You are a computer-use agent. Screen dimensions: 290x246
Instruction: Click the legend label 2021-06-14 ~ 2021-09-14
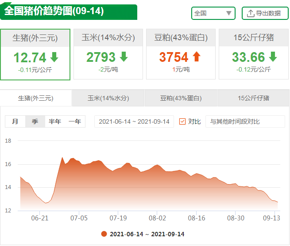coord(147,234)
